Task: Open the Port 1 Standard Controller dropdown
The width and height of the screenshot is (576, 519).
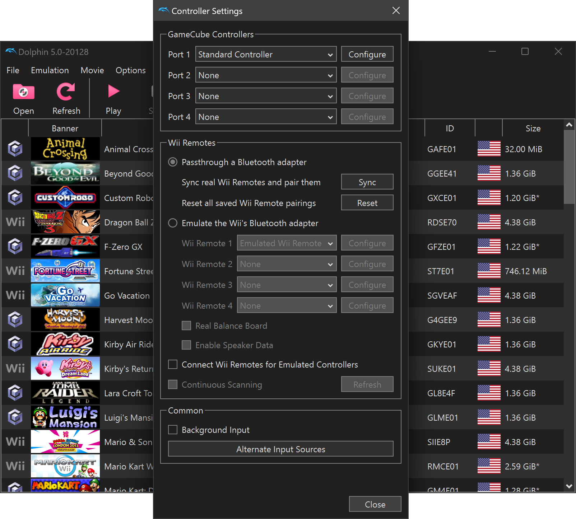Action: 266,54
